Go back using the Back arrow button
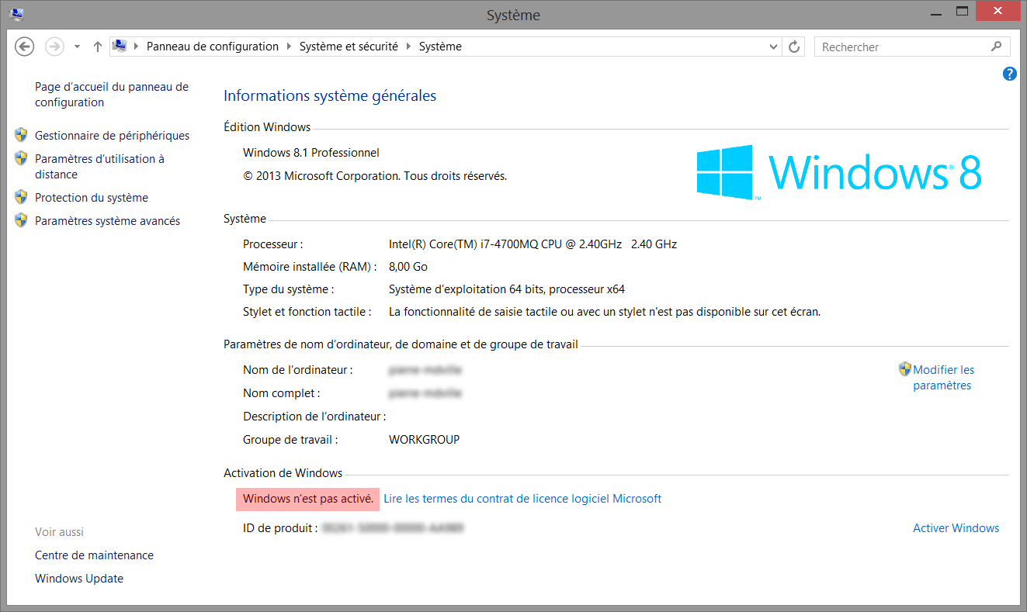 click(x=25, y=47)
